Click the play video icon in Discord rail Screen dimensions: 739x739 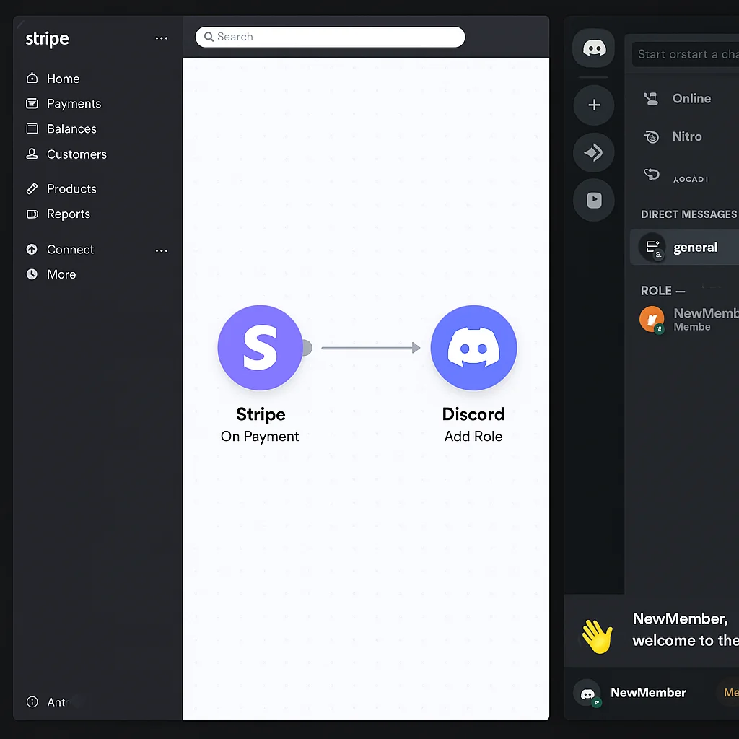tap(594, 200)
